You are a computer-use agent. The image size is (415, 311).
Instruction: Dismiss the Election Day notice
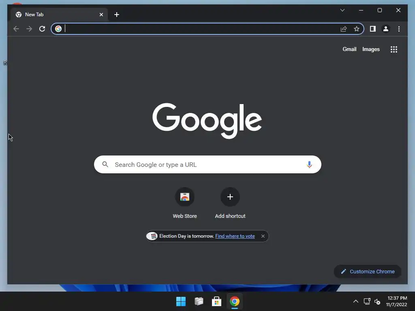point(263,236)
